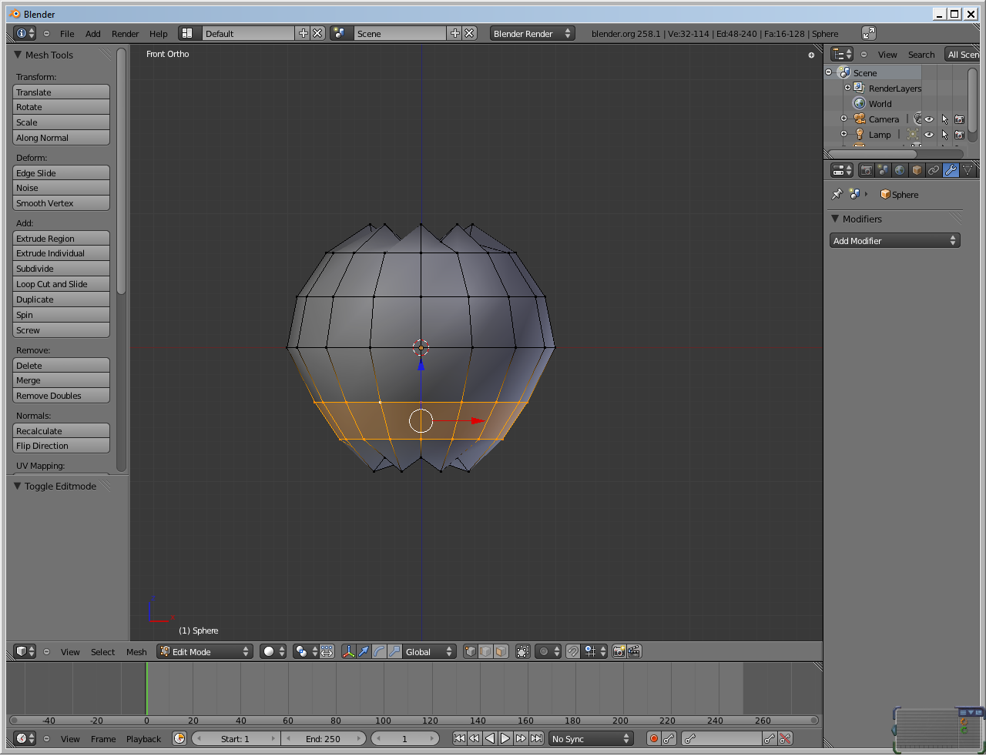Screen dimensions: 986x756
Task: Select the Object properties cube tab icon
Action: coord(917,170)
